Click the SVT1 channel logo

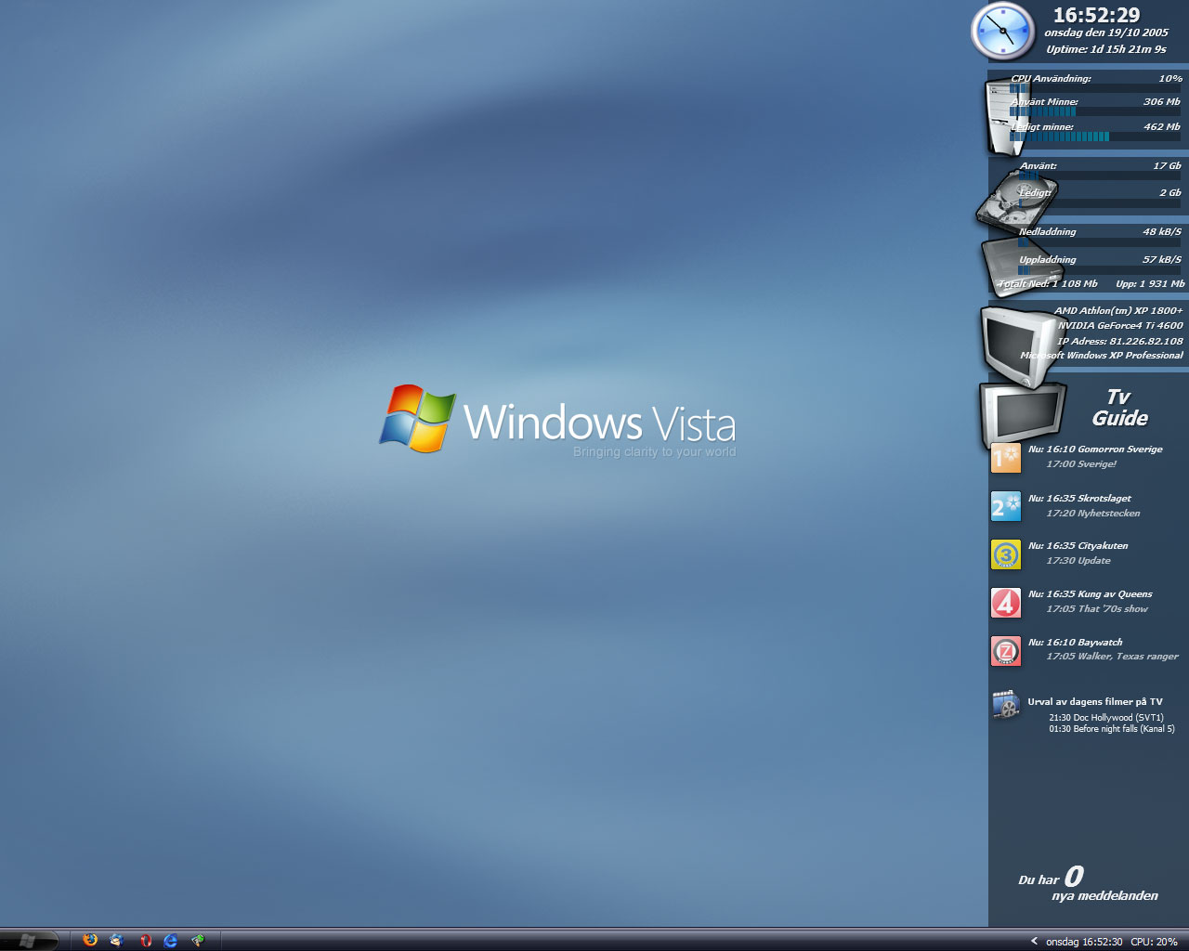1005,458
